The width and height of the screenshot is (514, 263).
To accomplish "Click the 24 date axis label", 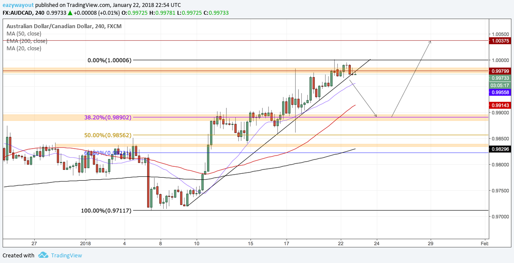I will point(377,244).
